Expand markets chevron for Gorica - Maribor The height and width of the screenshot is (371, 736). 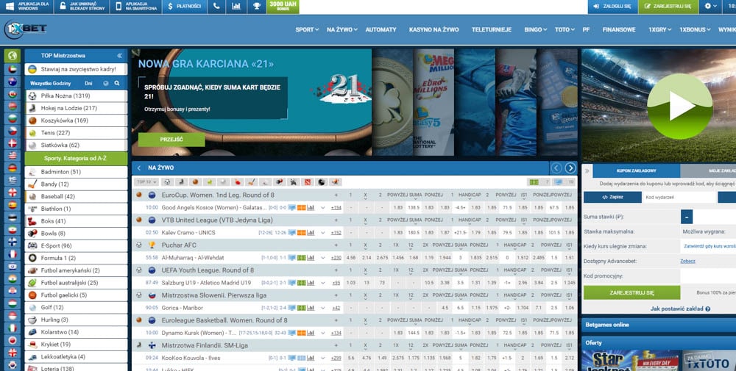coord(323,309)
